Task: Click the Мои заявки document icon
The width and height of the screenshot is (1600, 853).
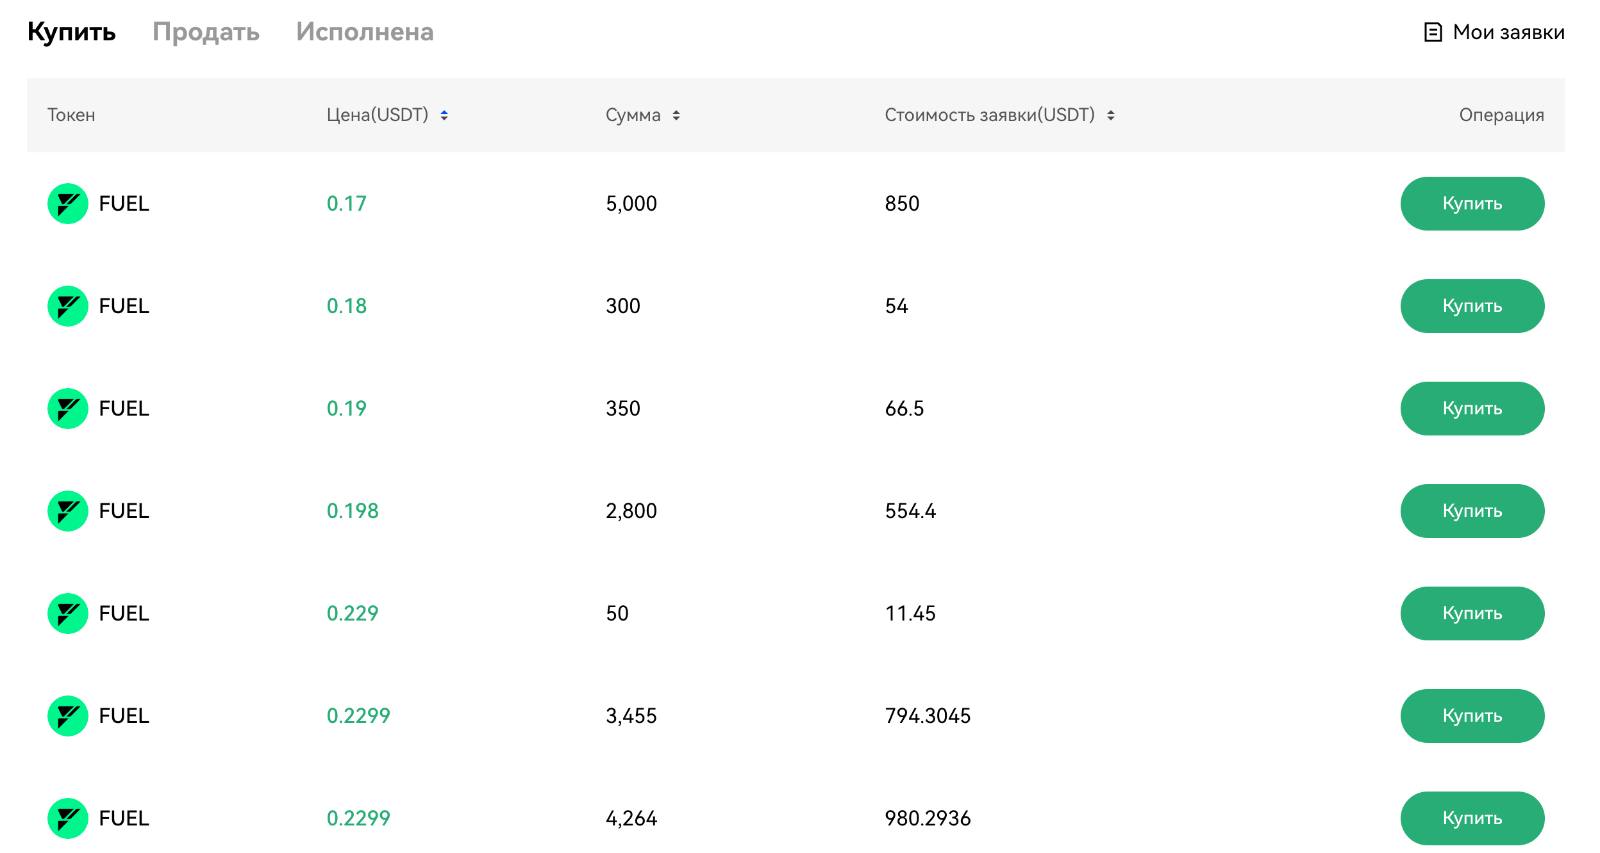Action: (1433, 32)
